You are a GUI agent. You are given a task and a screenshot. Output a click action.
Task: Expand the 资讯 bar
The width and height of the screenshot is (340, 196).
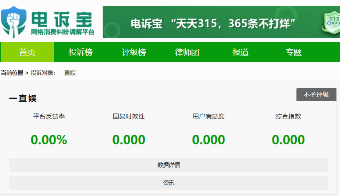click(169, 183)
